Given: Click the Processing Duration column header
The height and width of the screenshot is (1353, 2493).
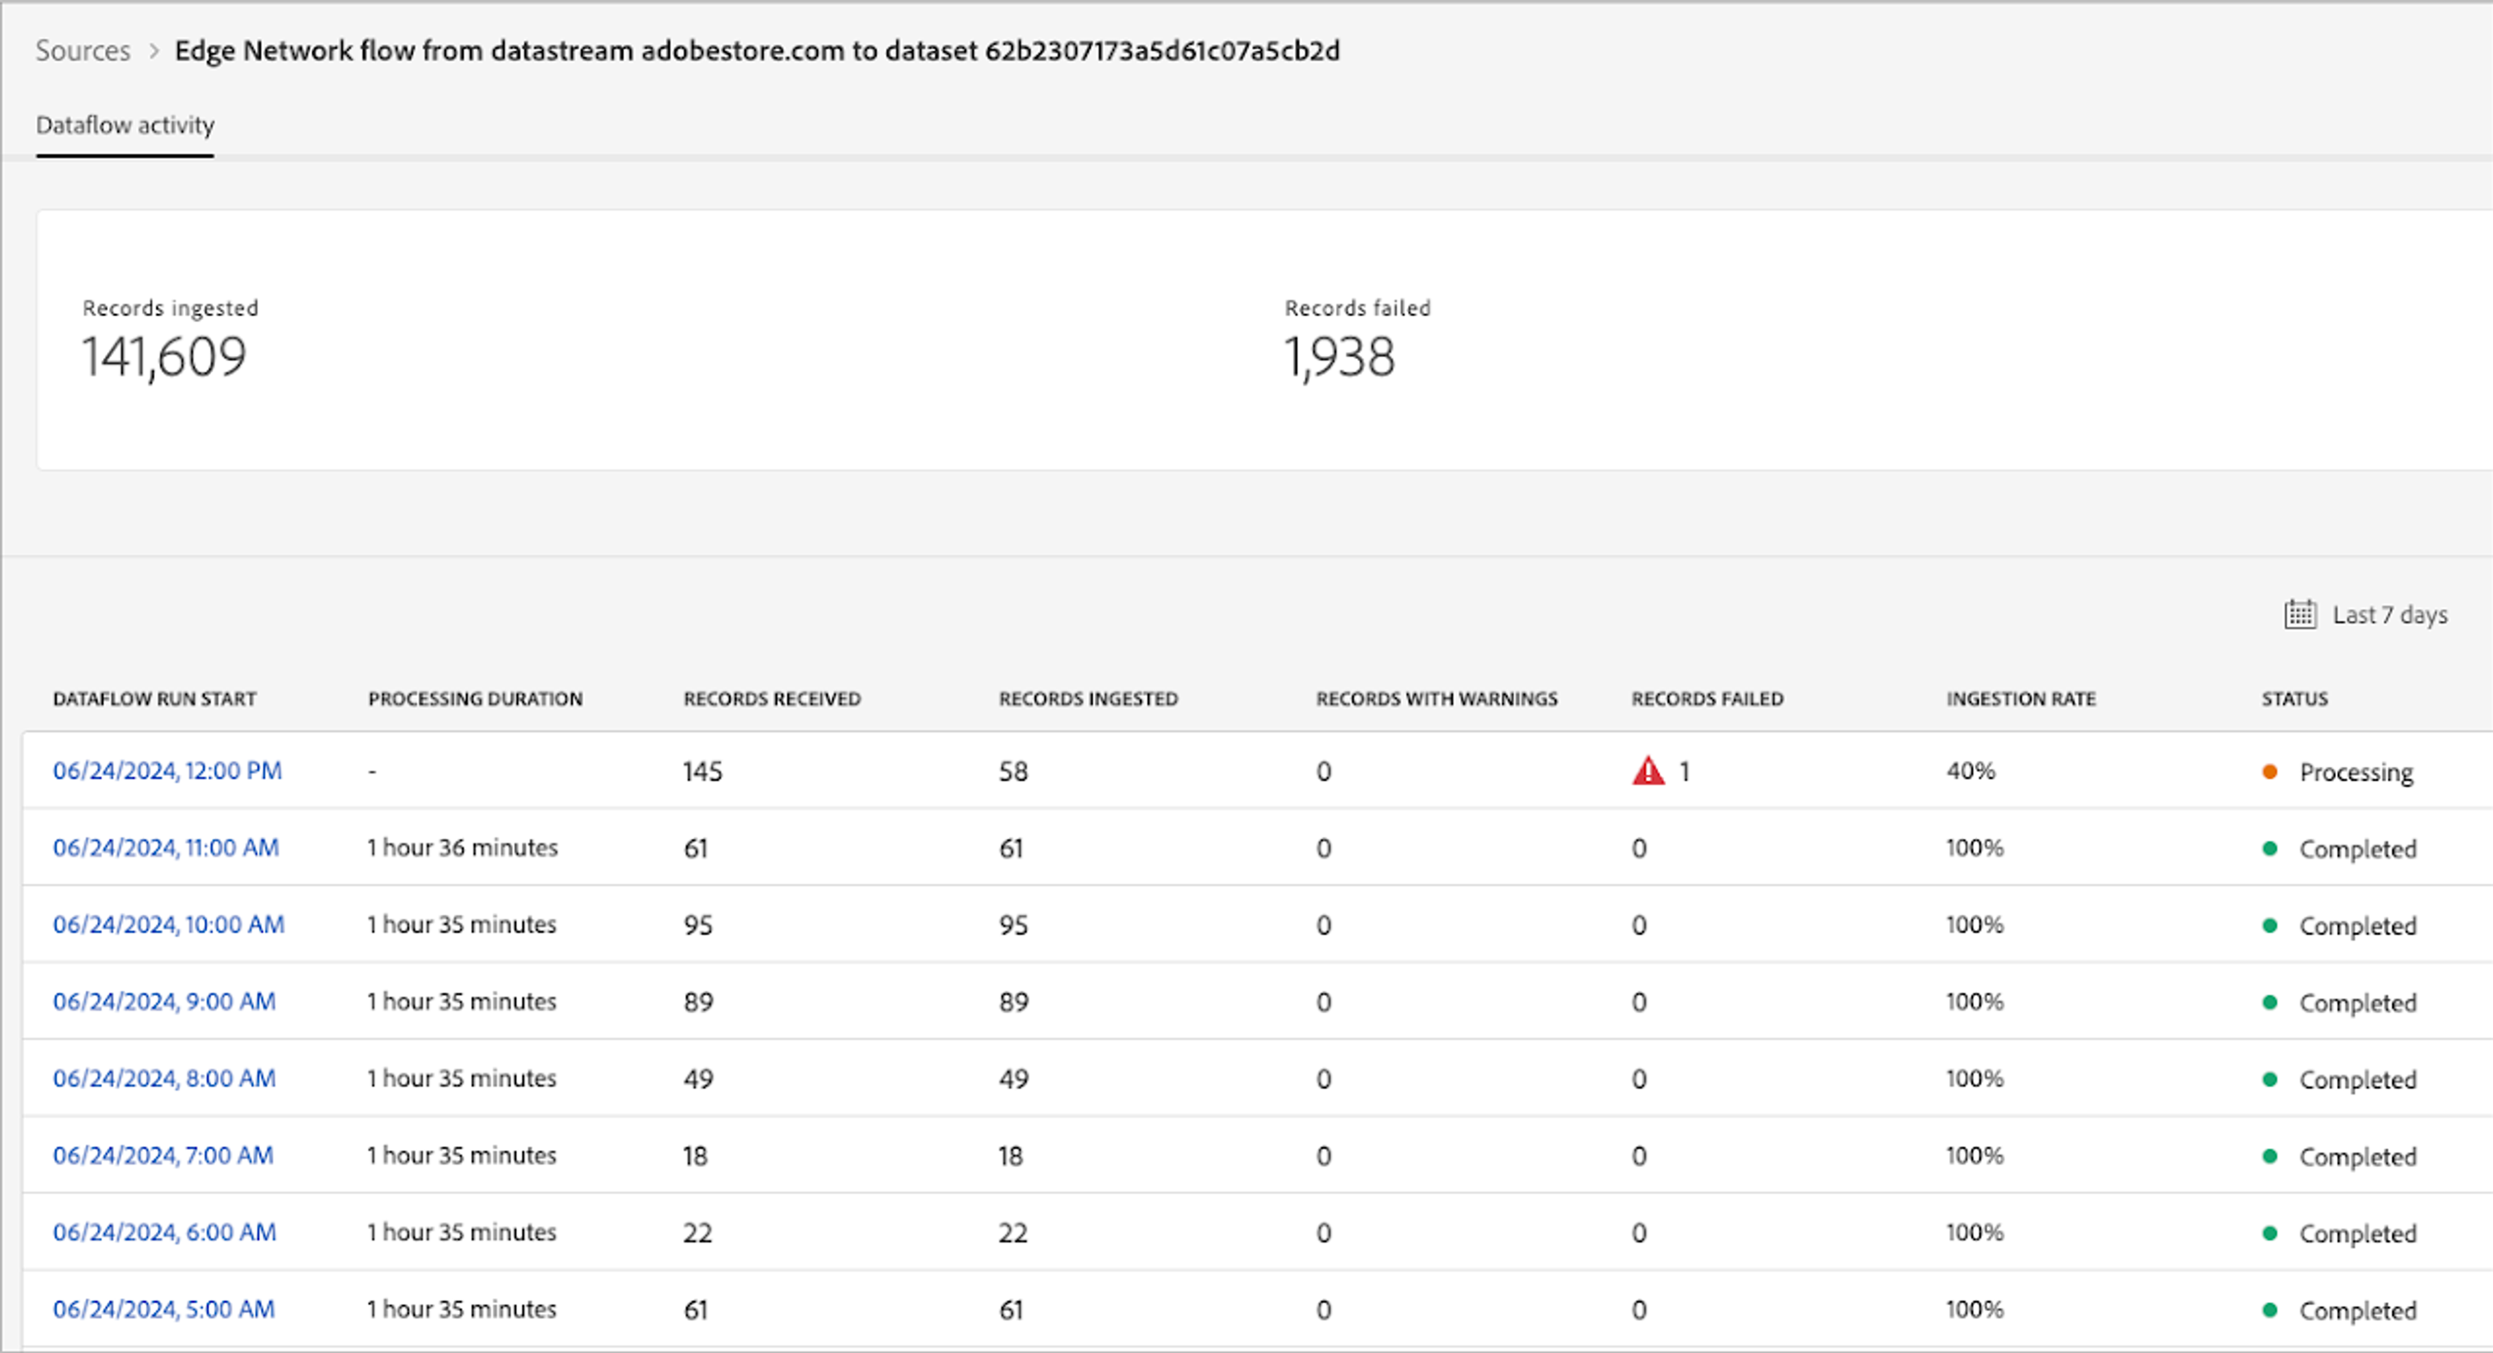Looking at the screenshot, I should tap(475, 700).
